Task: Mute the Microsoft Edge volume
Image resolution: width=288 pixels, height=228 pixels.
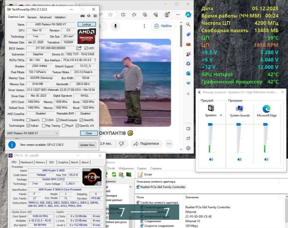Action: pyautogui.click(x=266, y=159)
